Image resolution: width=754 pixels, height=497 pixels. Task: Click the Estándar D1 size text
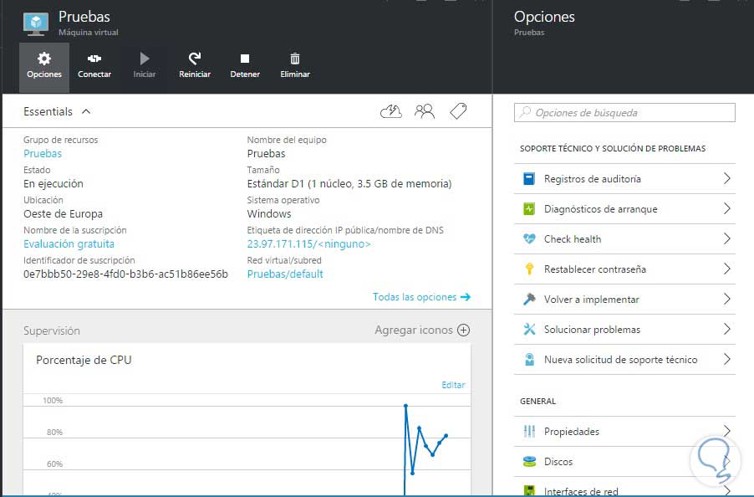pyautogui.click(x=349, y=184)
